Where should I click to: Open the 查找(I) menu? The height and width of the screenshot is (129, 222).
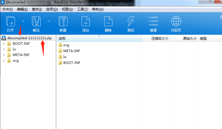point(37,9)
